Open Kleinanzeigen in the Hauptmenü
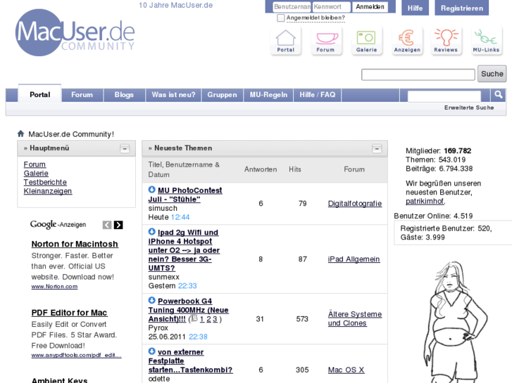This screenshot has height=383, width=512. click(x=48, y=191)
